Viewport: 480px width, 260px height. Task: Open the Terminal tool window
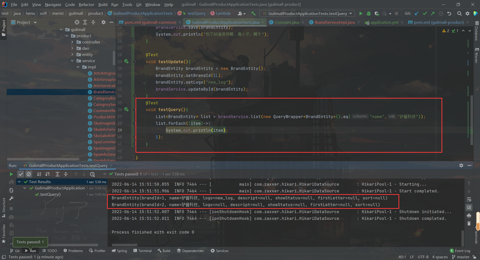[x=142, y=251]
